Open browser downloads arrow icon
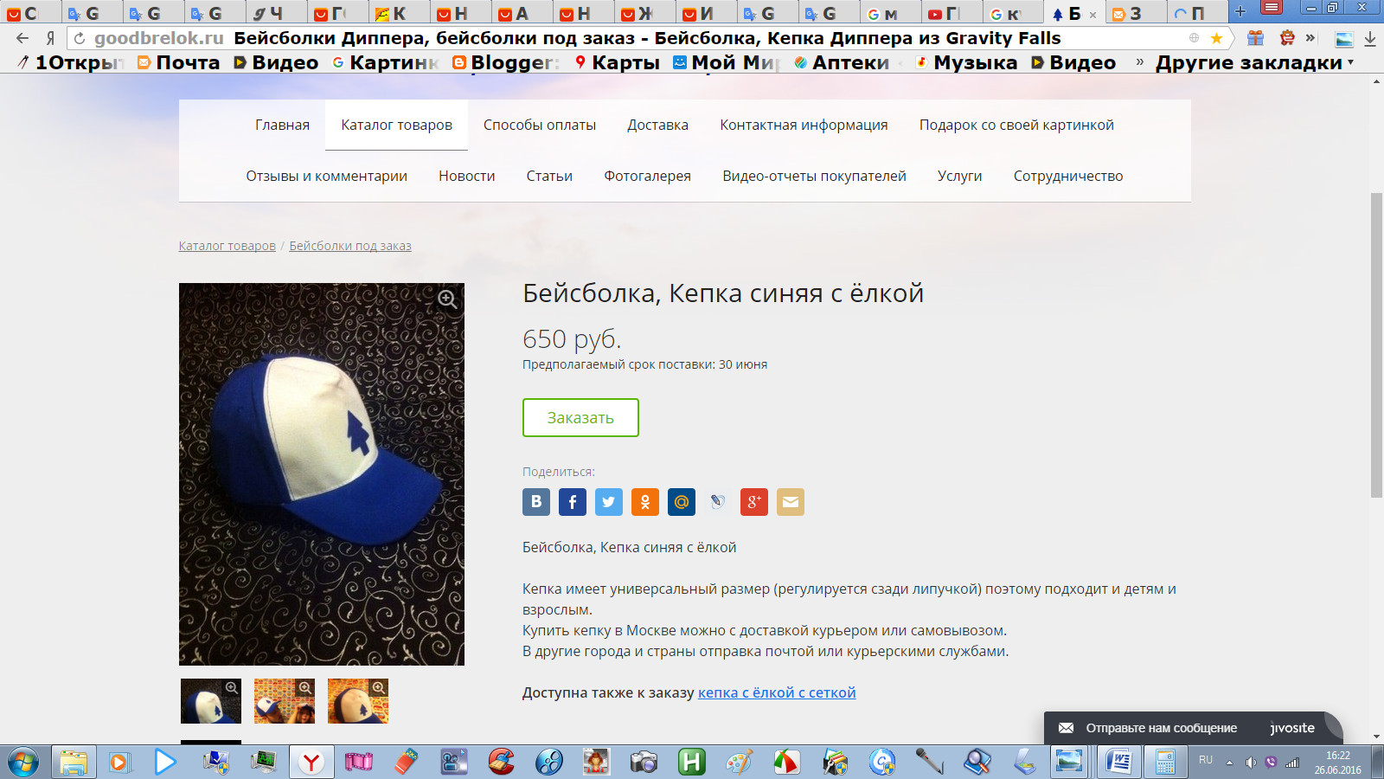The height and width of the screenshot is (779, 1384). 1370,39
